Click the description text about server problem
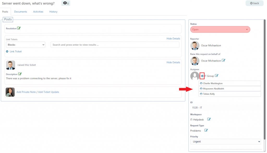Viewport: 267px width, 153px height. point(39,79)
